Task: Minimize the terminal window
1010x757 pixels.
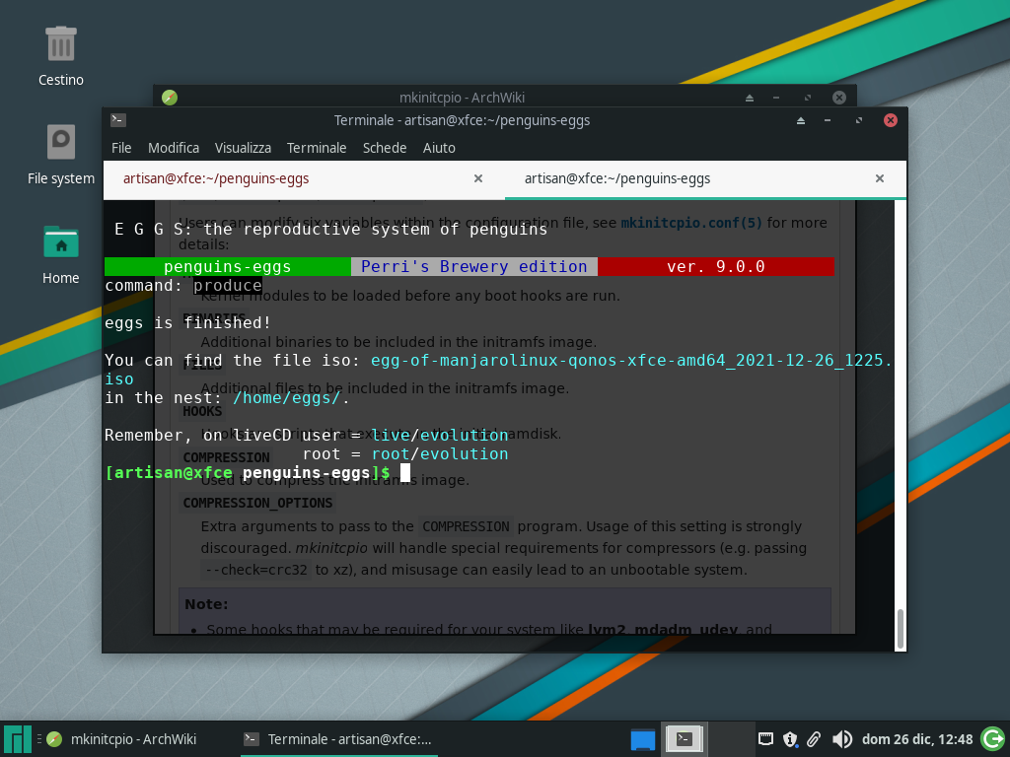Action: [828, 120]
